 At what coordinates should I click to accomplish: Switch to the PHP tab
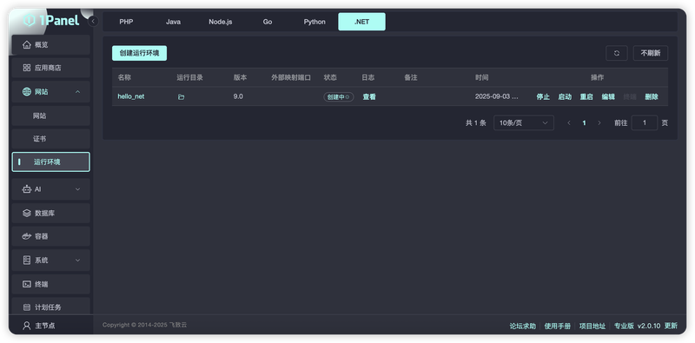(126, 22)
